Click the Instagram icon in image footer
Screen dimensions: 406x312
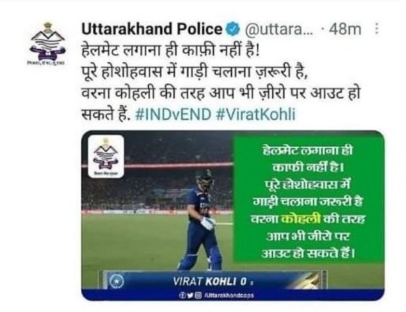click(x=198, y=295)
